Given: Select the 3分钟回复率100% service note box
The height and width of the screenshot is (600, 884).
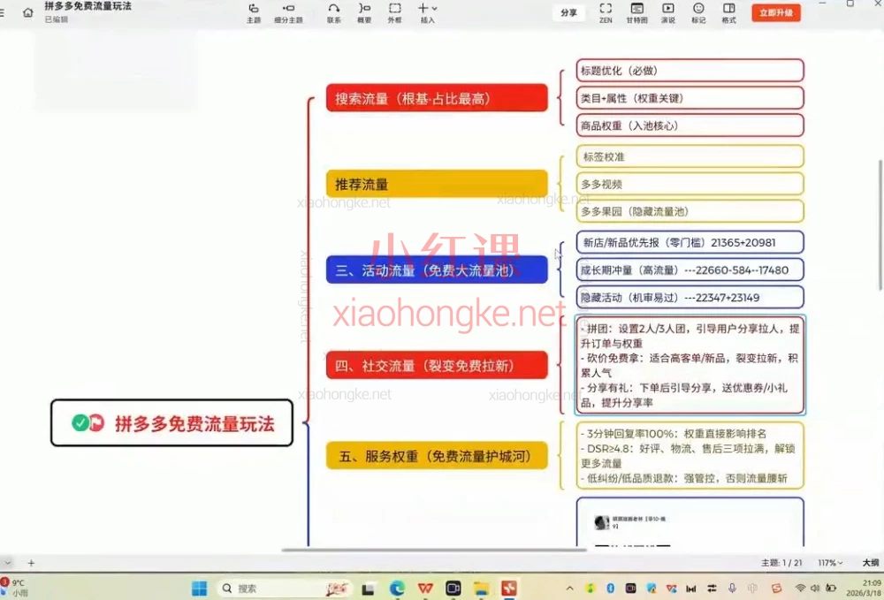Looking at the screenshot, I should click(x=690, y=455).
